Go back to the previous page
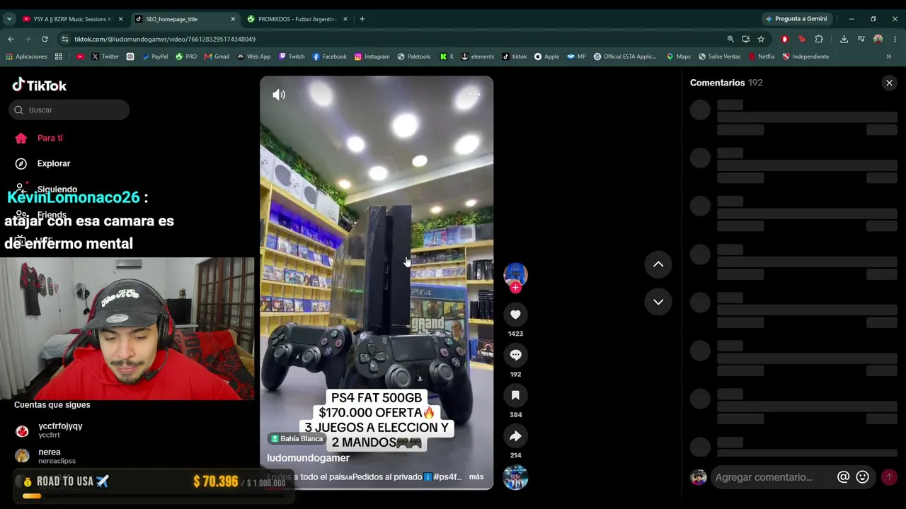 point(11,39)
